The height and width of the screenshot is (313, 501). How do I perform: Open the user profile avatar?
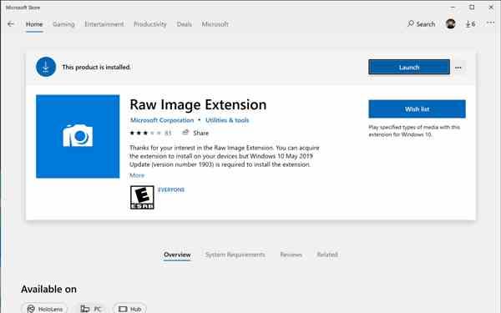(x=451, y=23)
